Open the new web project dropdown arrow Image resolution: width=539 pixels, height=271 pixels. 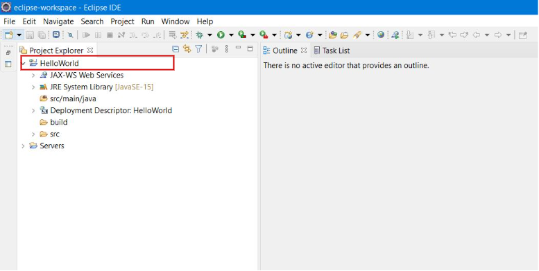click(x=298, y=35)
